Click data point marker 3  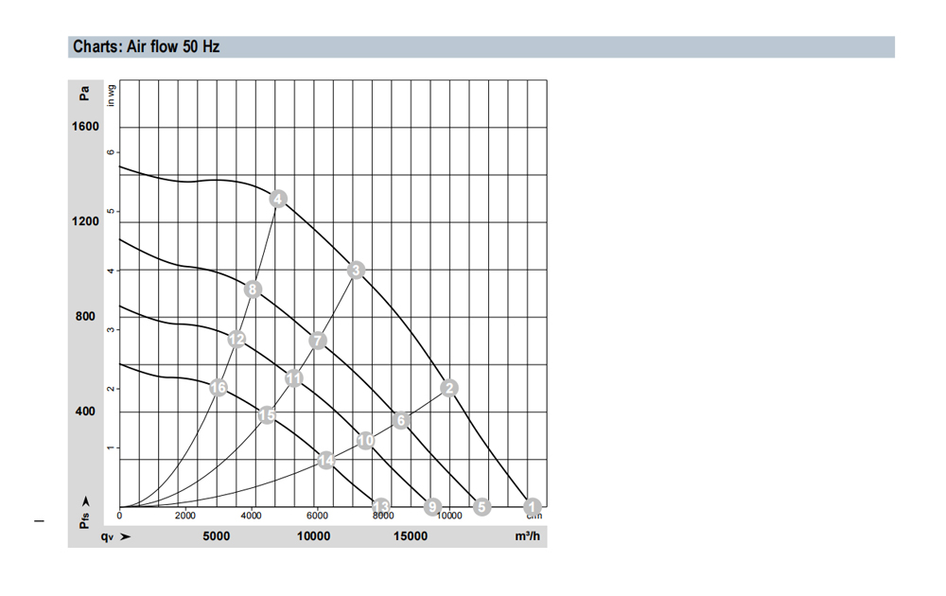356,271
